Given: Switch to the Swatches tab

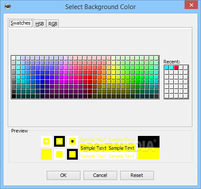Looking at the screenshot, I should (x=21, y=23).
